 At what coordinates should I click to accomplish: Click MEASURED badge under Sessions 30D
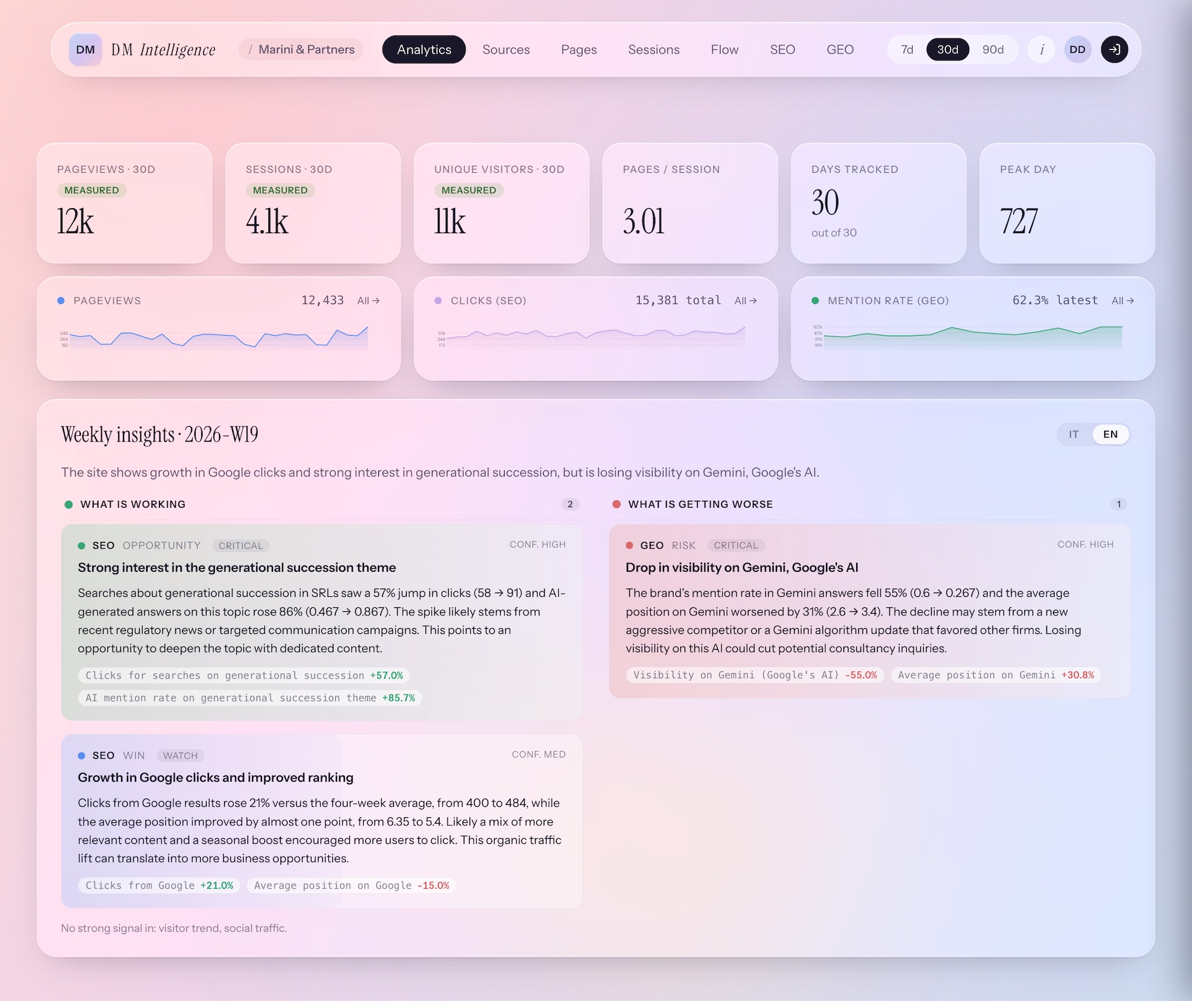(x=280, y=190)
